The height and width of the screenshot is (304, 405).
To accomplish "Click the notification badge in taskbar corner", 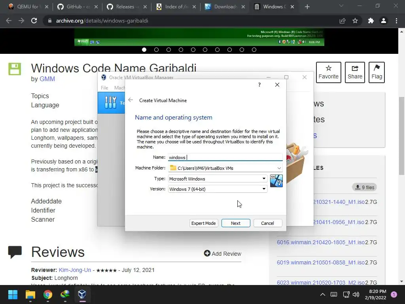I will click(x=394, y=294).
